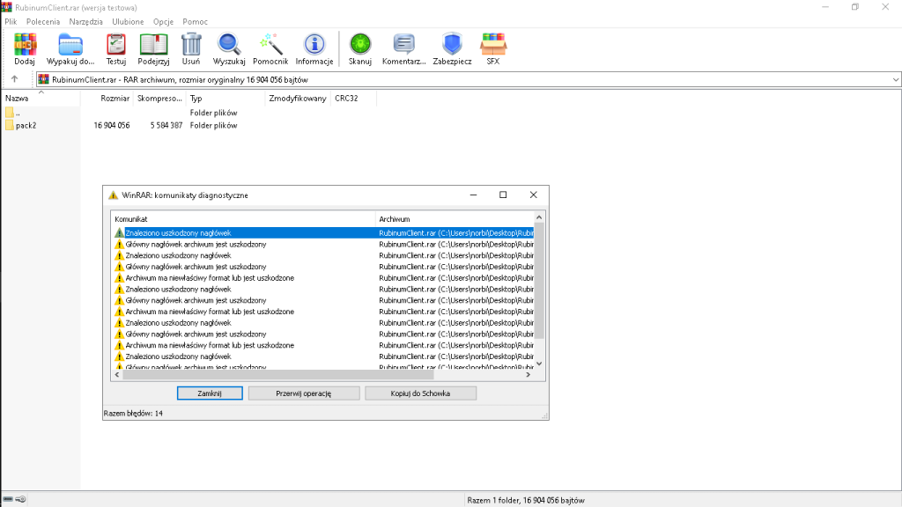Launch the Pomocnik wizard icon
The height and width of the screenshot is (507, 902).
(x=270, y=49)
